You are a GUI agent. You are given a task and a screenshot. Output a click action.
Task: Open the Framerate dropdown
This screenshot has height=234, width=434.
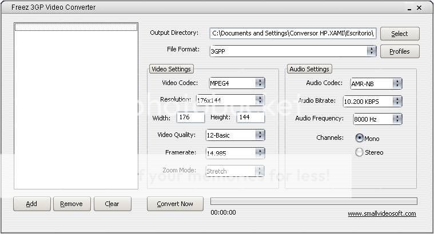coord(260,153)
